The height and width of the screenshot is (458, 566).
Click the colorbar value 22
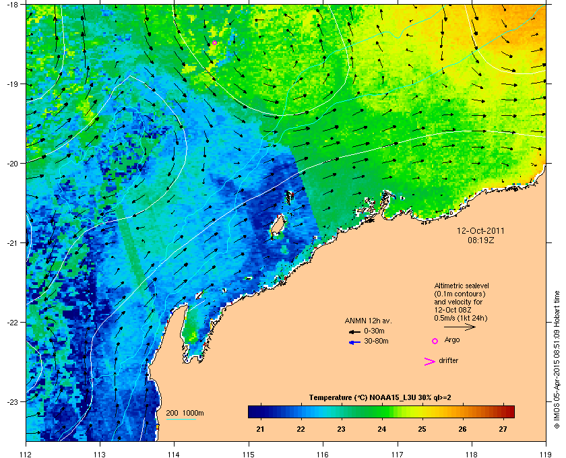[301, 429]
